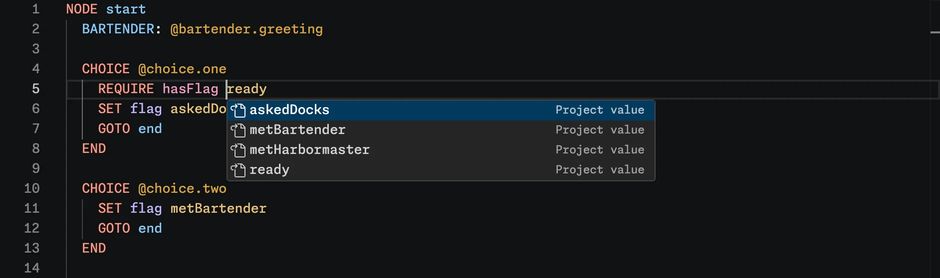Click line number 5 in the gutter

[x=36, y=89]
